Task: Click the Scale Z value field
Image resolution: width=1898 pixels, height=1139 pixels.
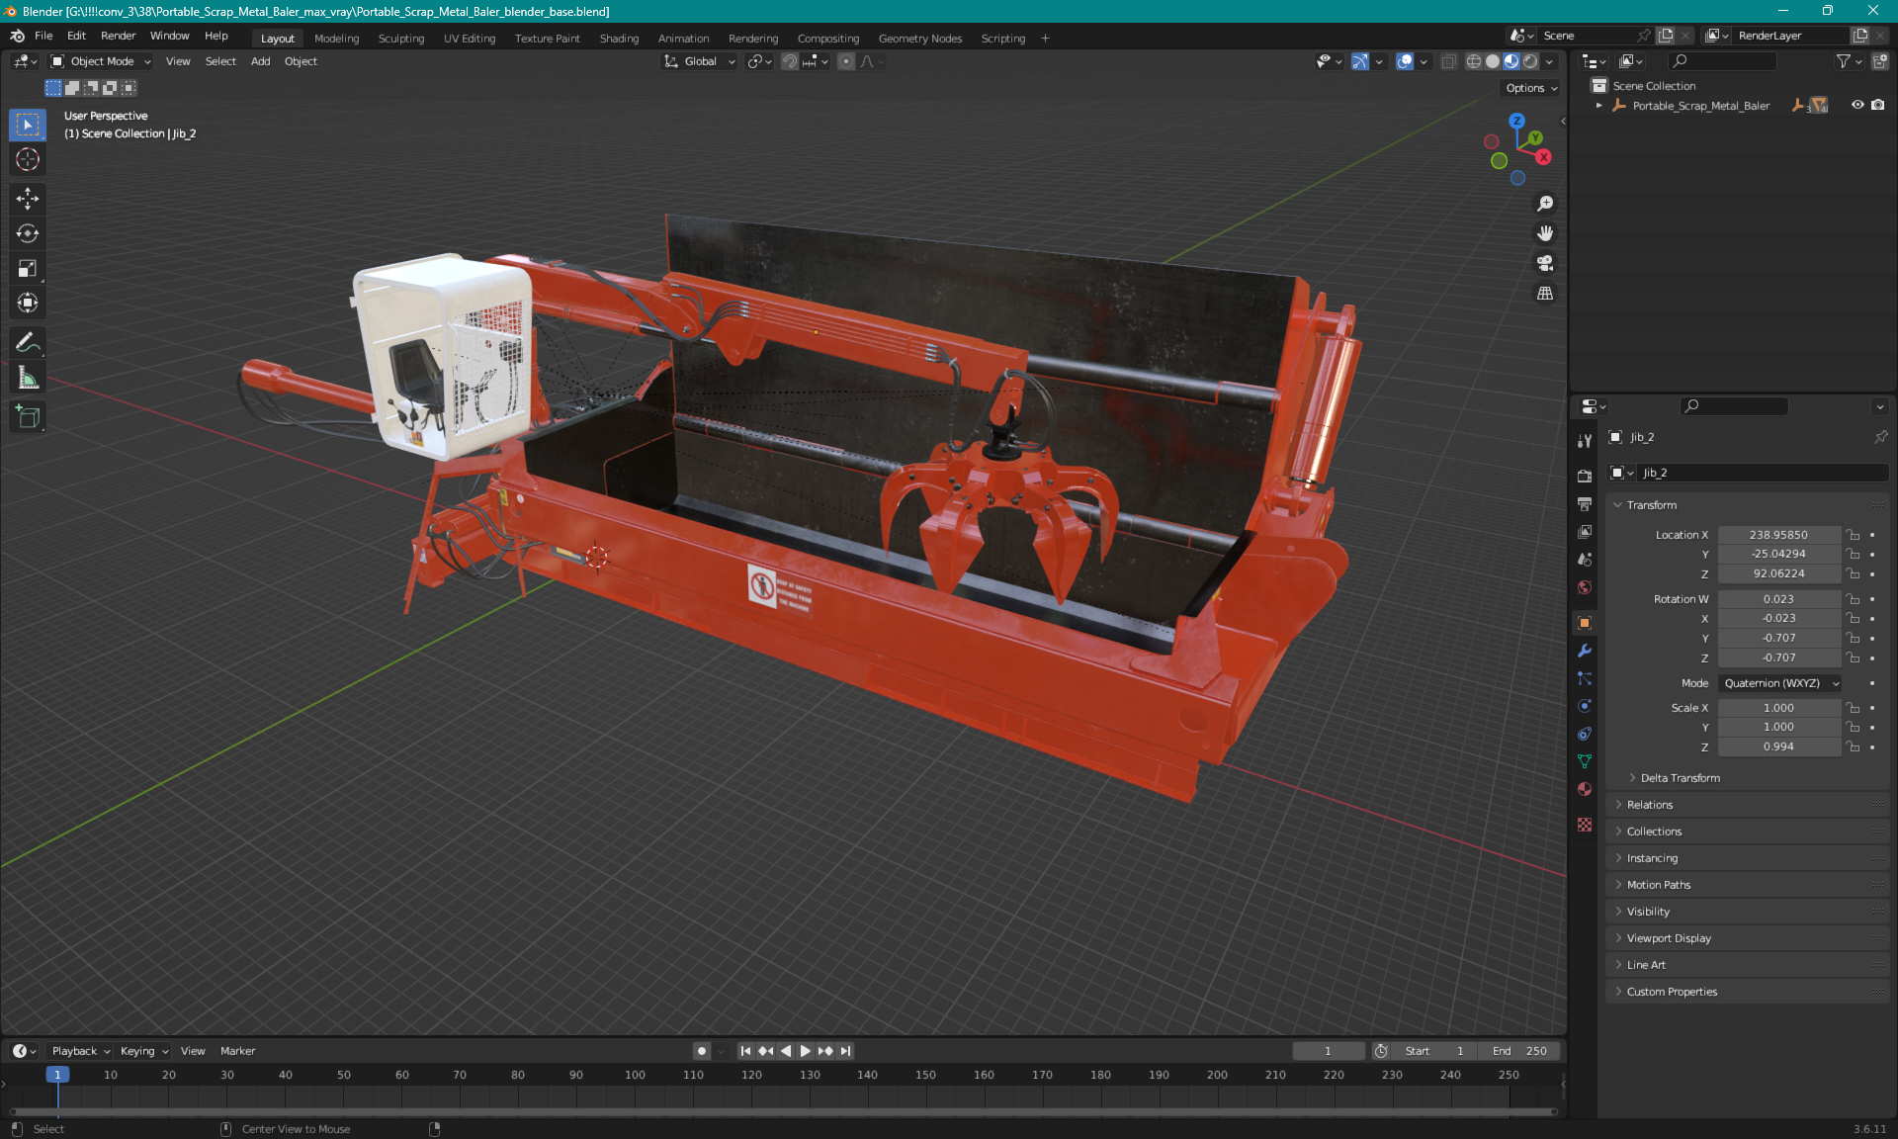Action: point(1778,746)
